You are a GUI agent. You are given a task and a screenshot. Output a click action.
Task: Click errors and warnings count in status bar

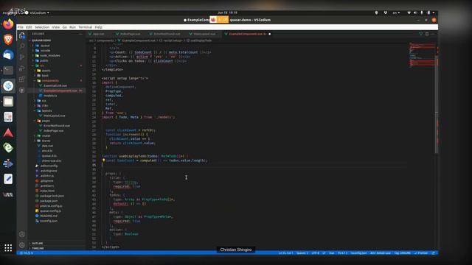(27, 253)
